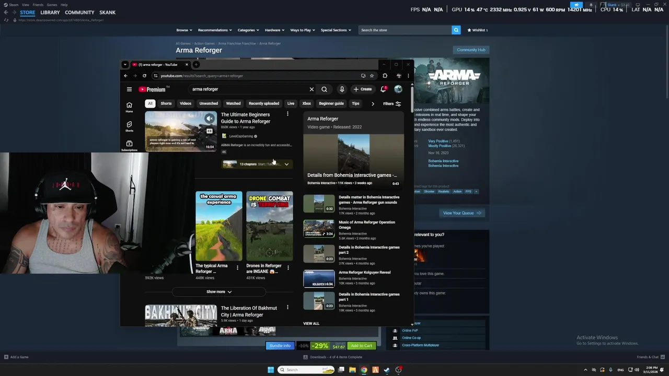Start voice search with microphone icon
The height and width of the screenshot is (376, 669).
click(342, 89)
